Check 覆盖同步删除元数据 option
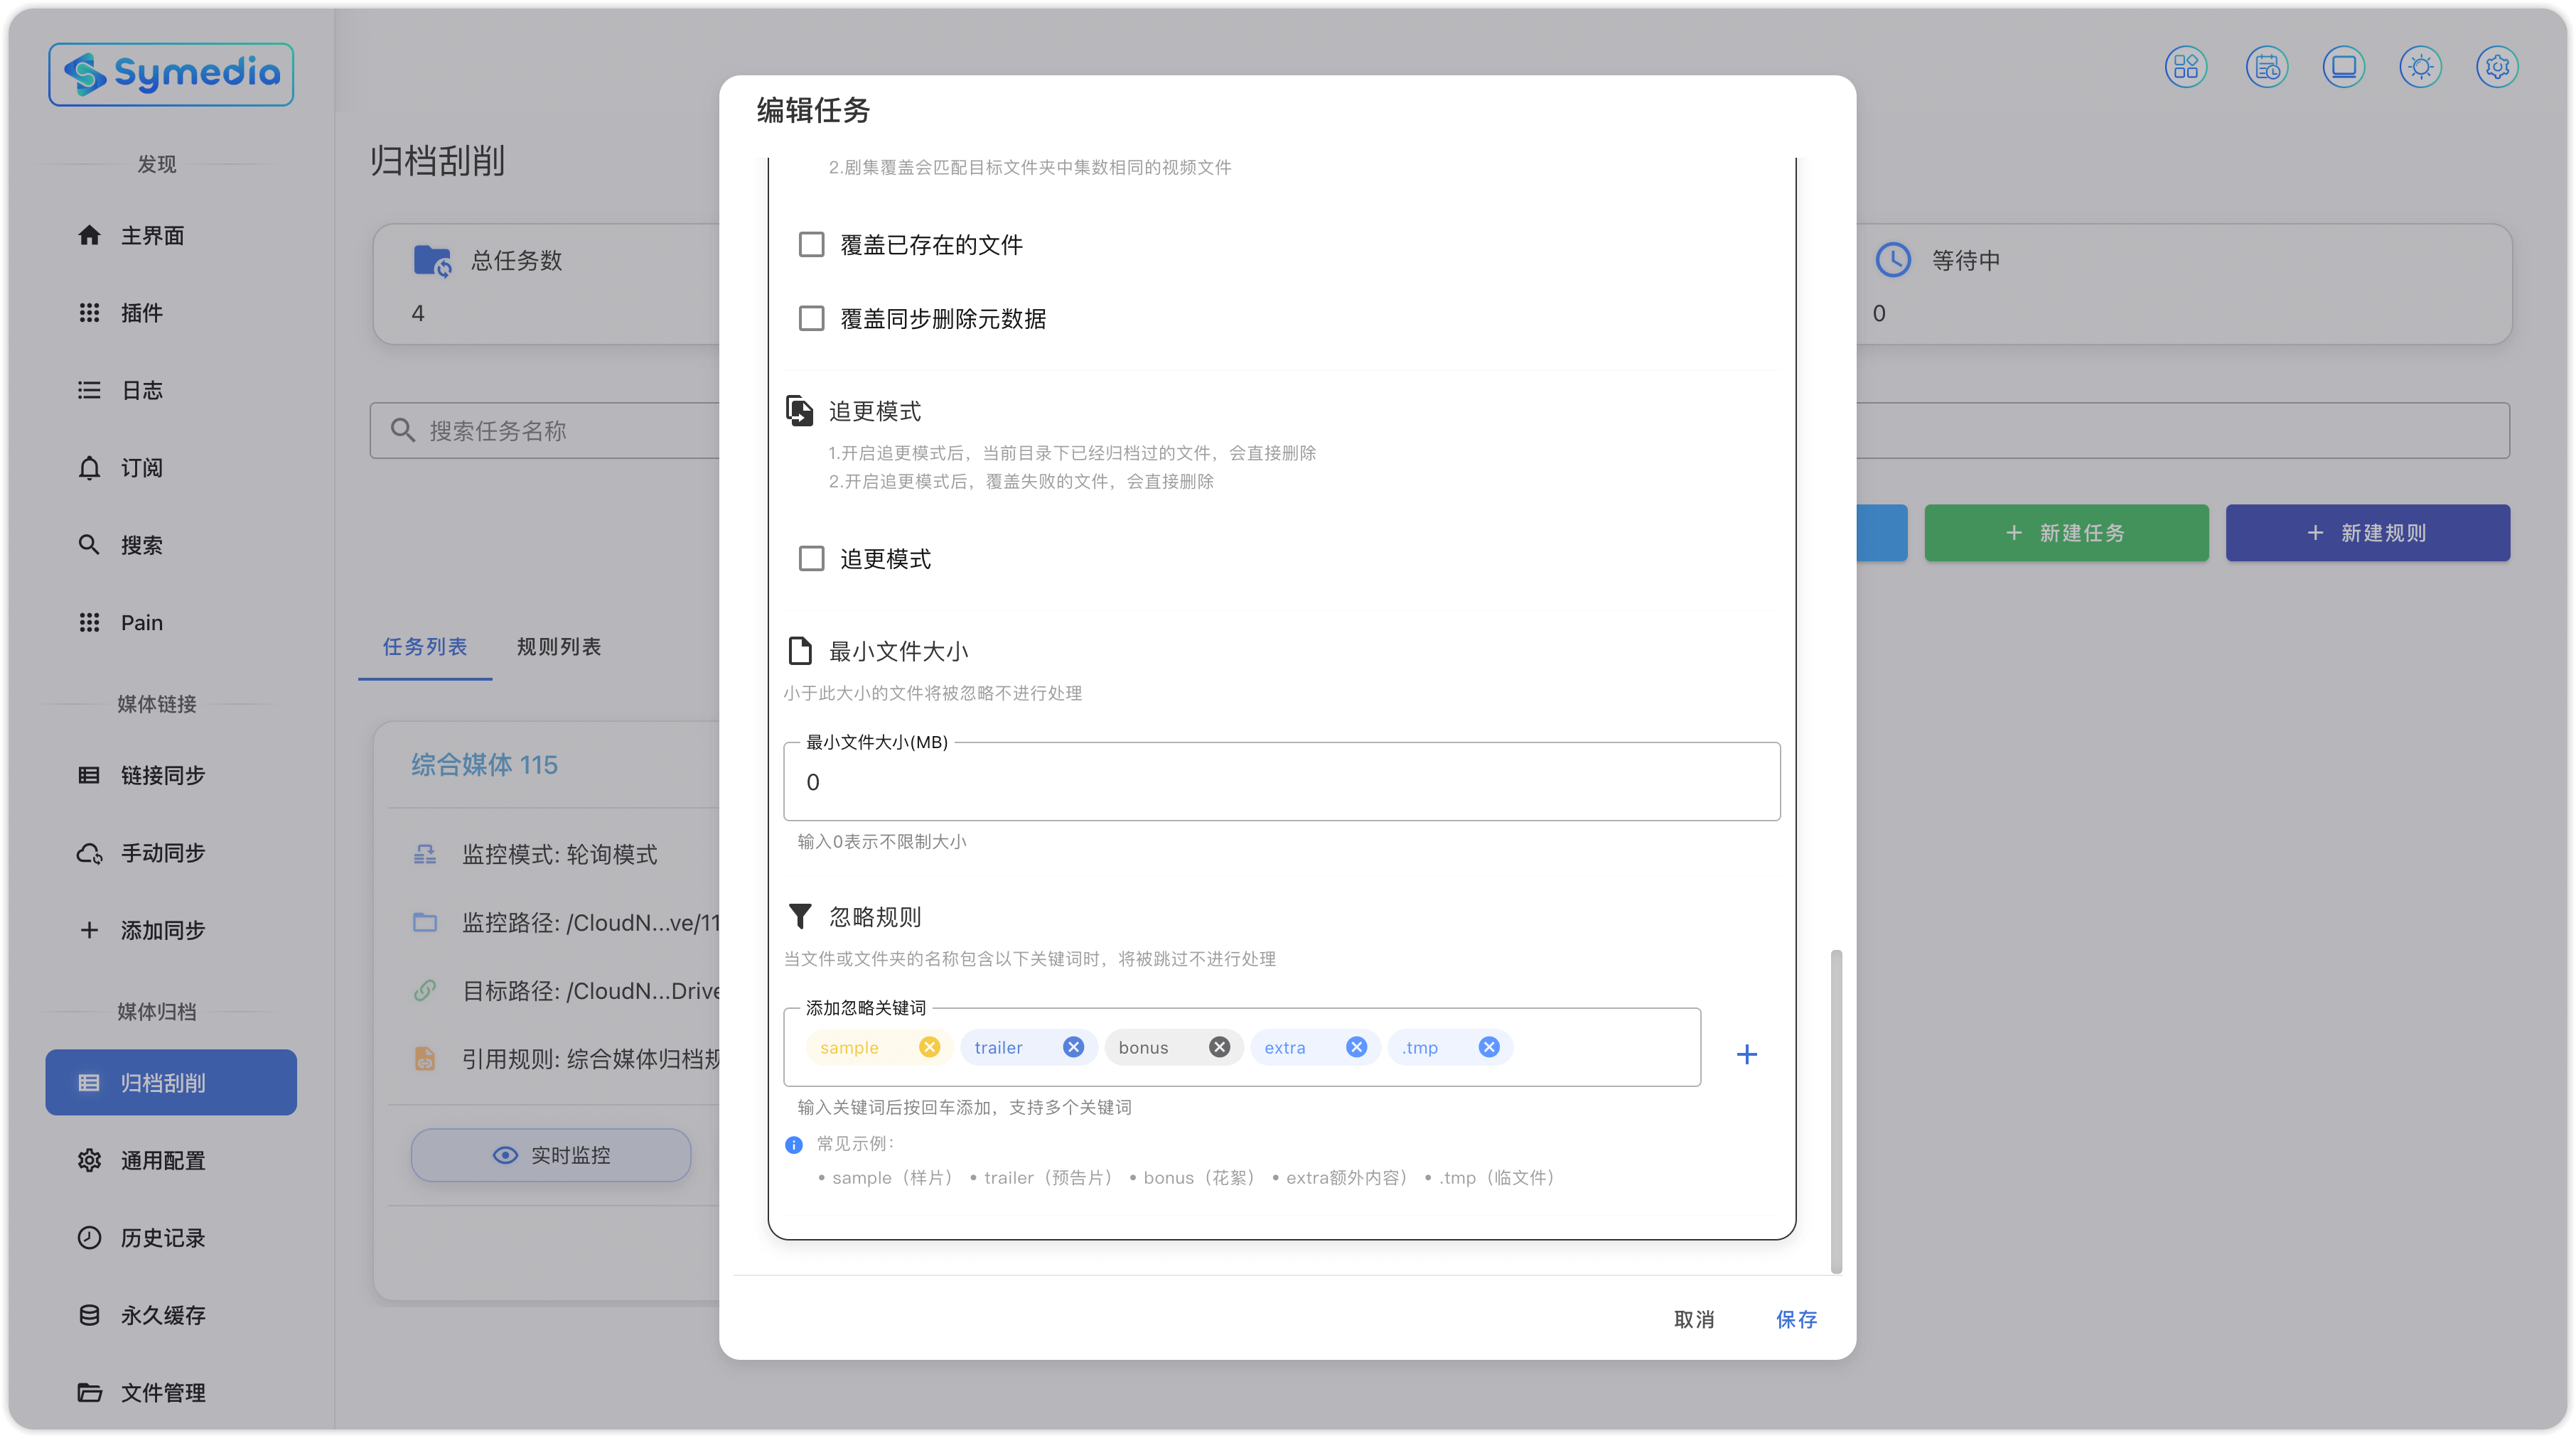2576x1438 pixels. pos(811,319)
